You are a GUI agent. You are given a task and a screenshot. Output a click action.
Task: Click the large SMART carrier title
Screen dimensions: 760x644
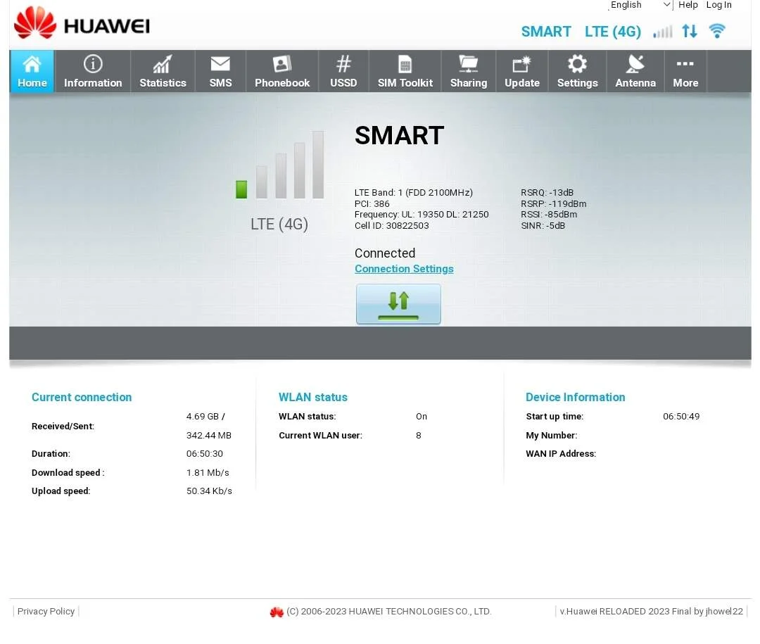400,135
